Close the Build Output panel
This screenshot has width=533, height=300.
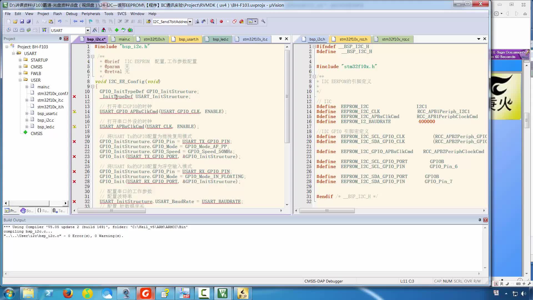[486, 220]
